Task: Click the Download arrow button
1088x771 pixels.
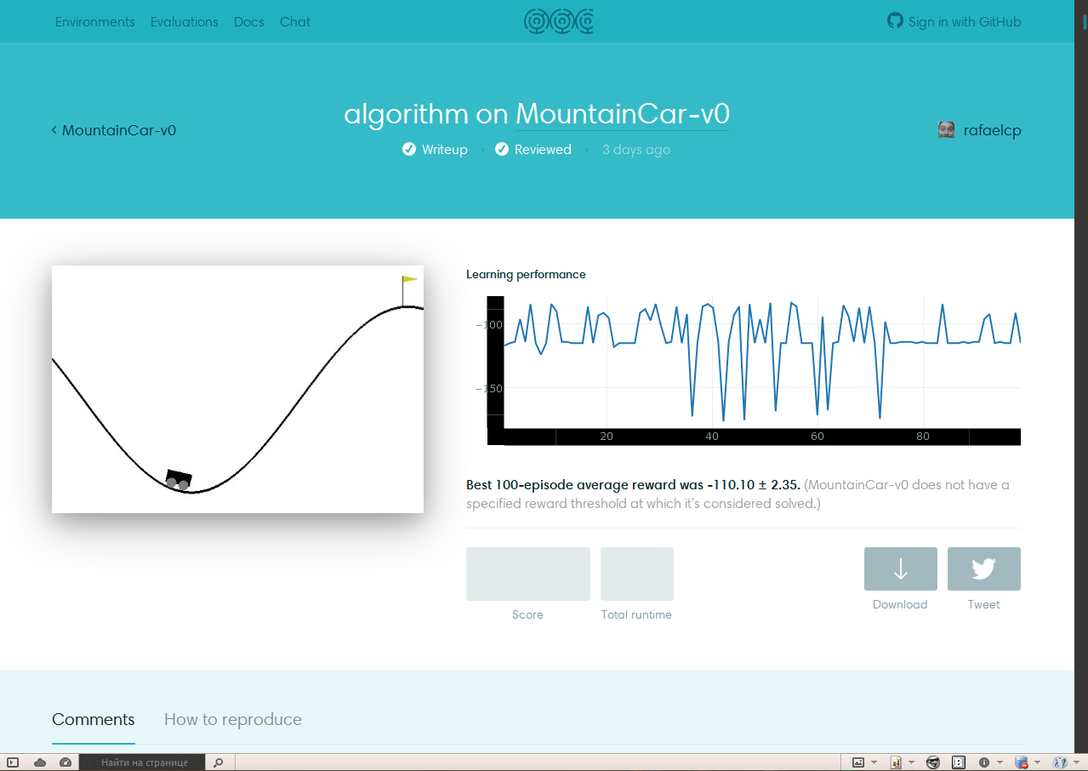Action: [x=901, y=568]
